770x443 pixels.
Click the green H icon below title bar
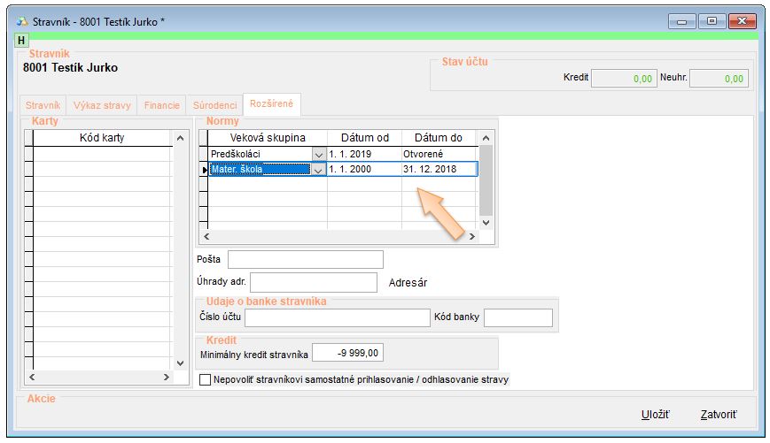pos(21,41)
